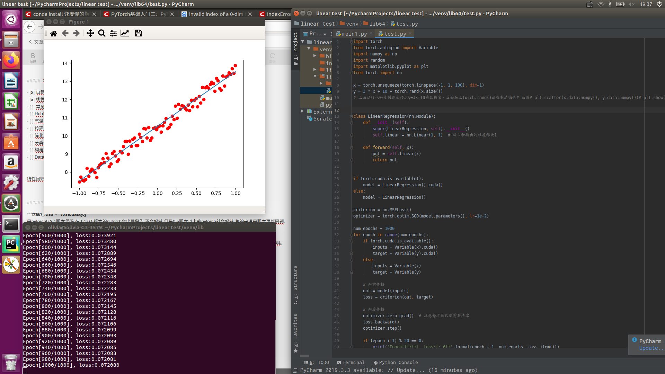Click the matplotlib Home reset view icon
This screenshot has width=665, height=374.
click(54, 33)
